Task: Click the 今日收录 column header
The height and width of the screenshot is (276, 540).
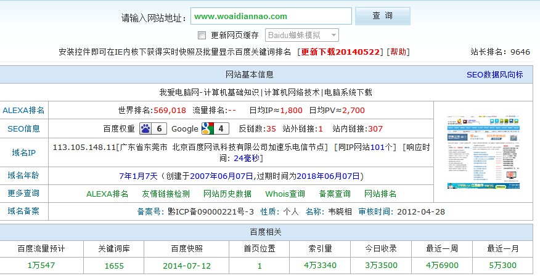Action: [381, 248]
